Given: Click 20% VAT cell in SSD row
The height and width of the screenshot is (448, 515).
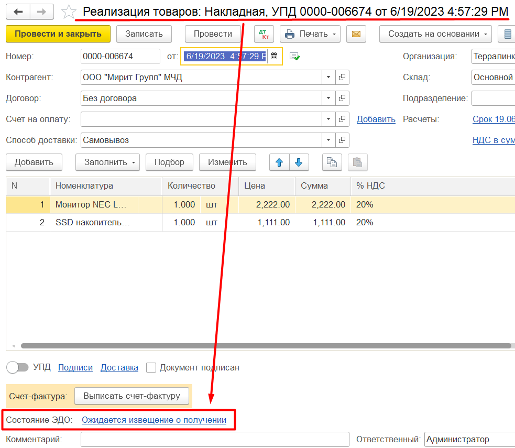Looking at the screenshot, I should tap(433, 222).
